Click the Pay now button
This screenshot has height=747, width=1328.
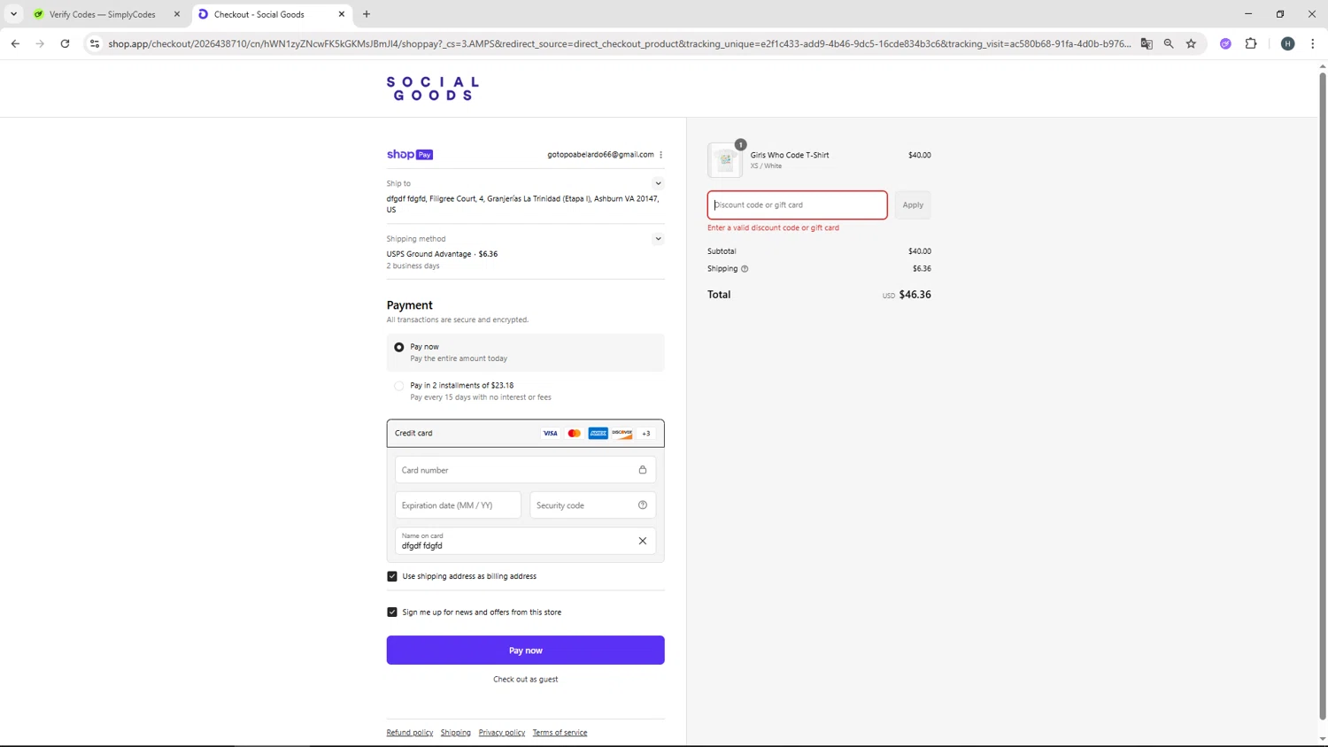[x=525, y=651]
